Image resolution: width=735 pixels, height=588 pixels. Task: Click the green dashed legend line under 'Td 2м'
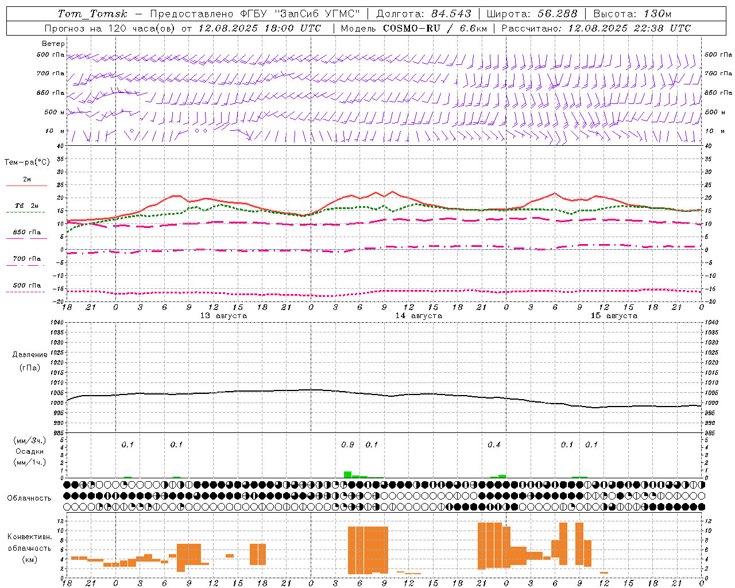25,212
